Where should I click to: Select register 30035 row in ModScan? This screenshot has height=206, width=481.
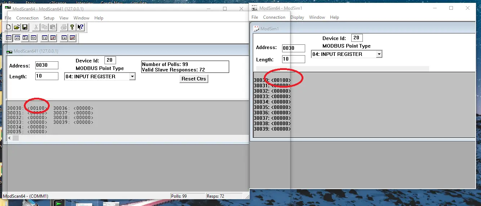[27, 132]
